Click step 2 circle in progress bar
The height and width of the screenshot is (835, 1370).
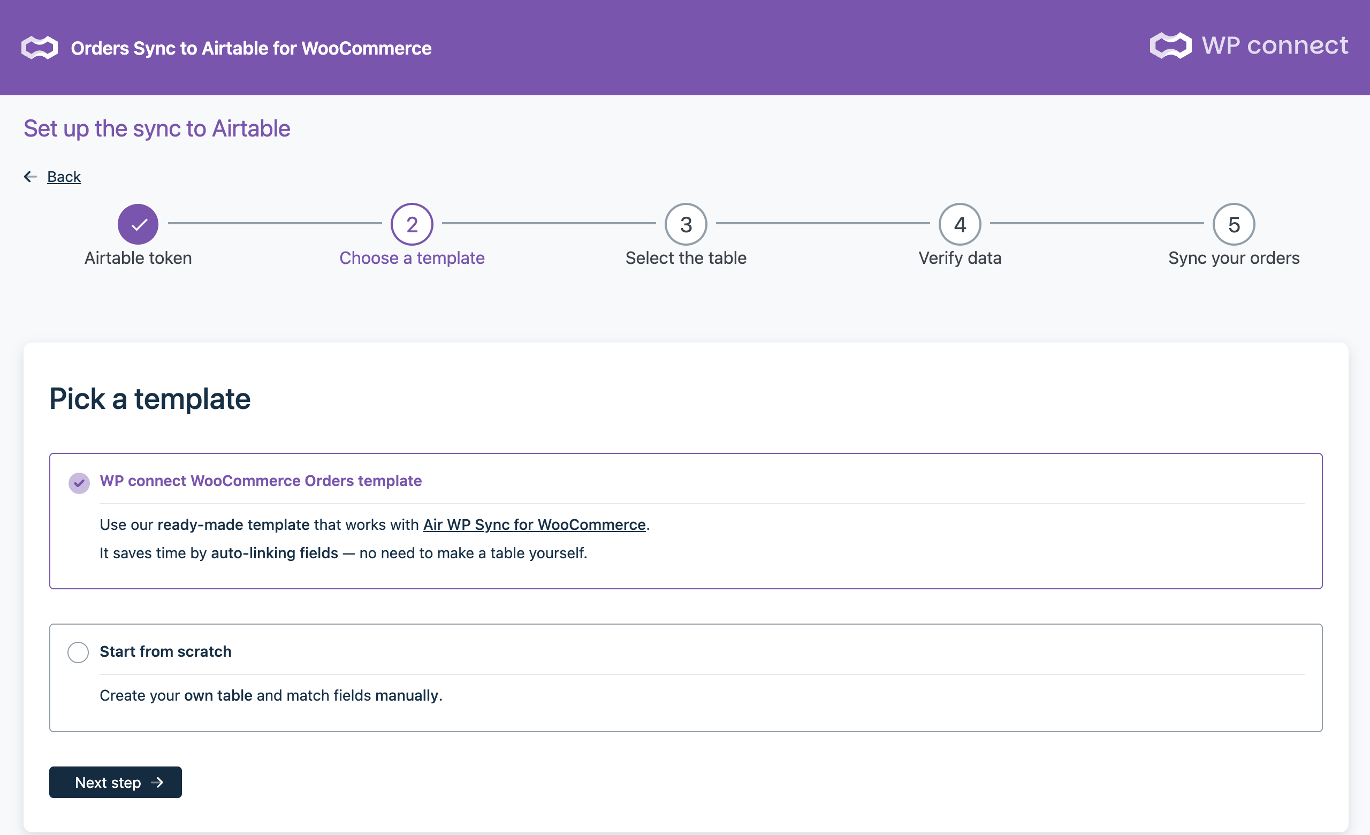[x=412, y=224]
